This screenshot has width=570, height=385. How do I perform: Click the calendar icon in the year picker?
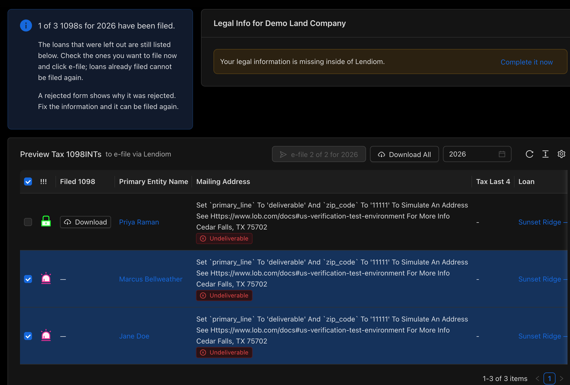click(502, 154)
